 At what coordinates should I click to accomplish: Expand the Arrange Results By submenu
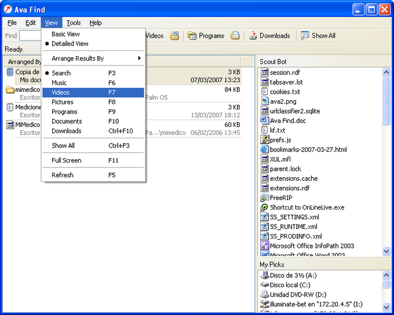pyautogui.click(x=93, y=58)
